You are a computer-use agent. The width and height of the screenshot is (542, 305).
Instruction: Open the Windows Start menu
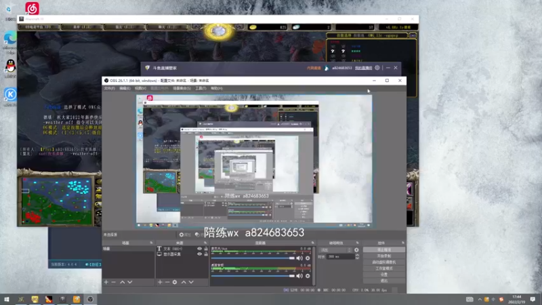pos(7,300)
